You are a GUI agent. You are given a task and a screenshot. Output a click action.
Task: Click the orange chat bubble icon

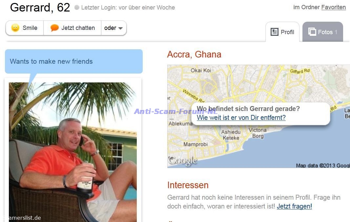(x=54, y=28)
